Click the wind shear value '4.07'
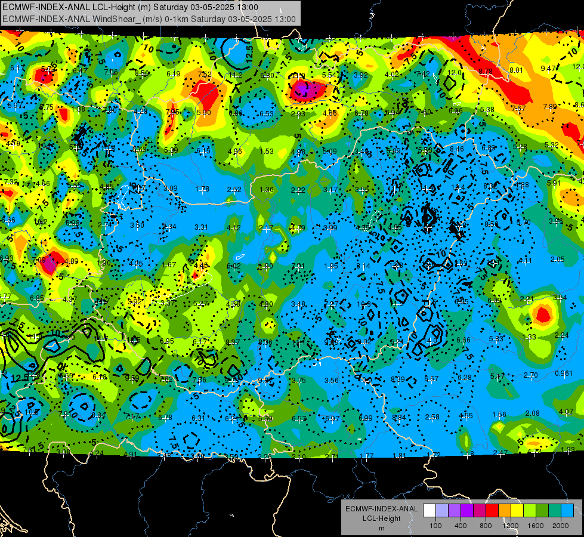Image resolution: width=584 pixels, height=537 pixels. (566, 412)
